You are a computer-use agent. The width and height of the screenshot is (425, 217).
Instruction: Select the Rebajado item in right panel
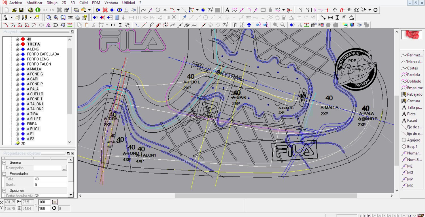coord(412,94)
